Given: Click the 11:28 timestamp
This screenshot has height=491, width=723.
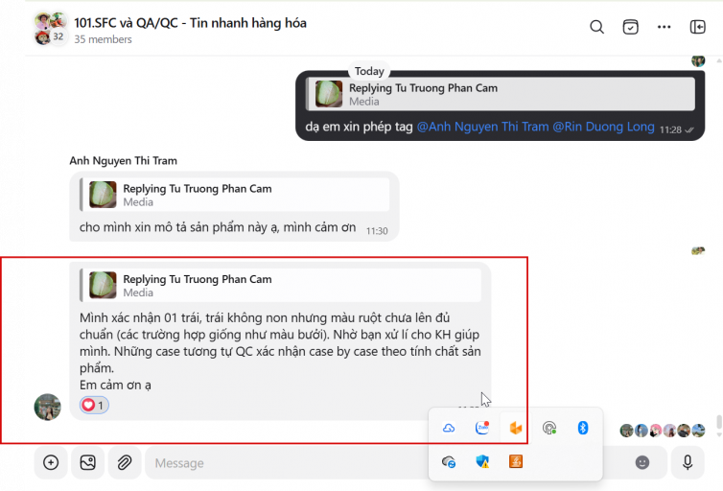Looking at the screenshot, I should tap(670, 130).
